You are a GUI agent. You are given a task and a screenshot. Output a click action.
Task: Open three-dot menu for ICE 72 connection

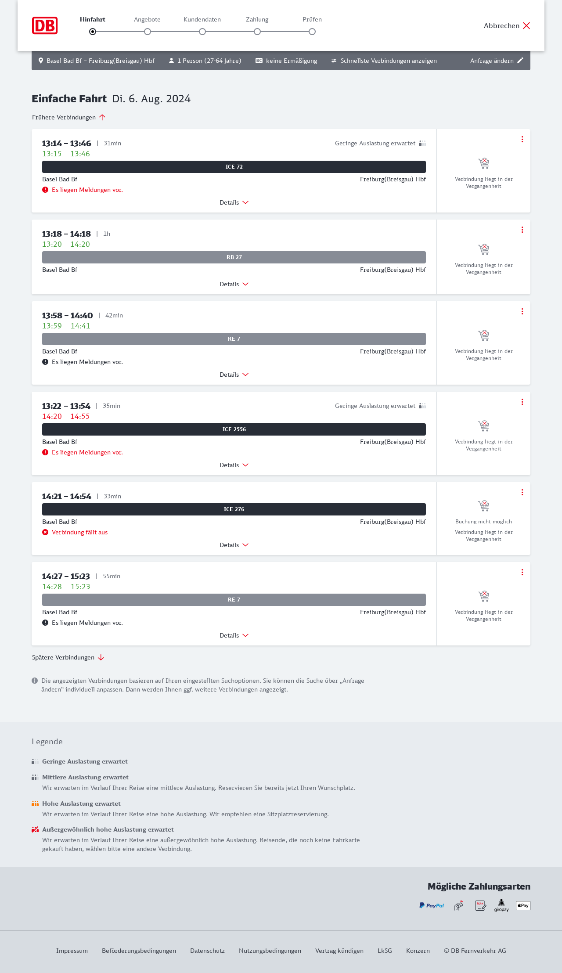[x=522, y=139]
